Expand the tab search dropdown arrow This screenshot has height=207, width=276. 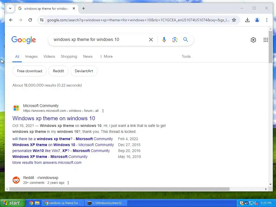click(x=10, y=8)
